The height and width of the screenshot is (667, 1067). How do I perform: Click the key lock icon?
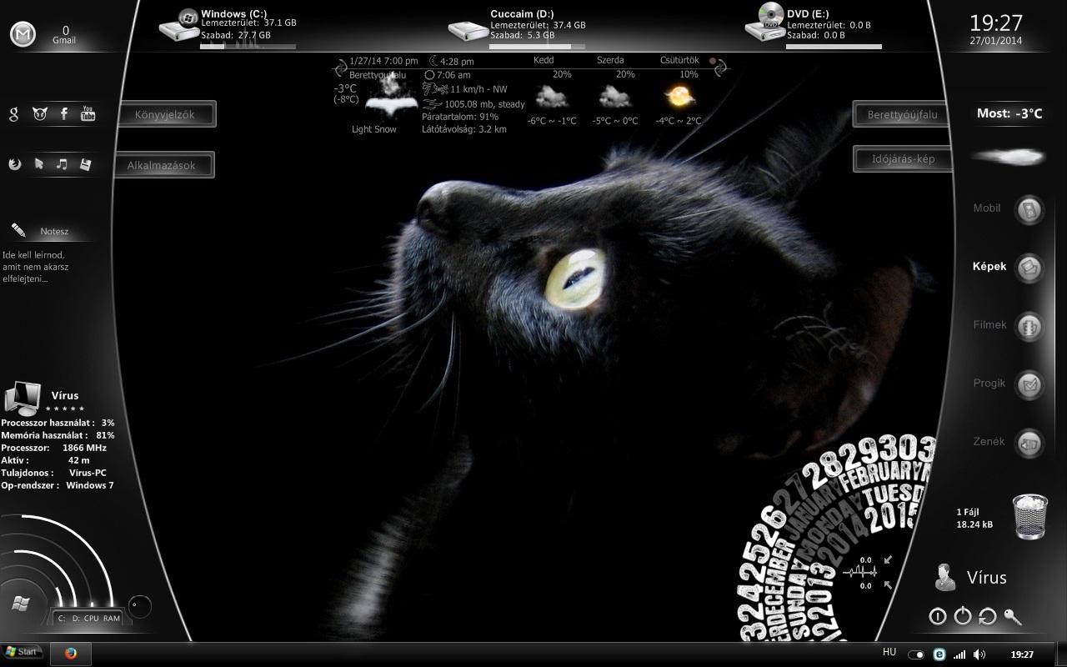point(1012,617)
